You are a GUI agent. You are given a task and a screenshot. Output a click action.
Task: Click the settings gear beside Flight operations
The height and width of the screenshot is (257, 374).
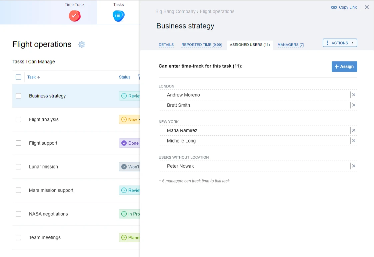click(82, 45)
